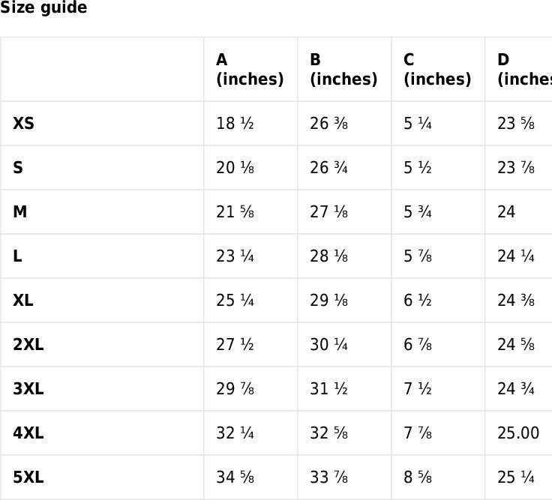Viewport: 552px width, 500px height.
Task: Select the 5XL size row label
Action: [28, 477]
